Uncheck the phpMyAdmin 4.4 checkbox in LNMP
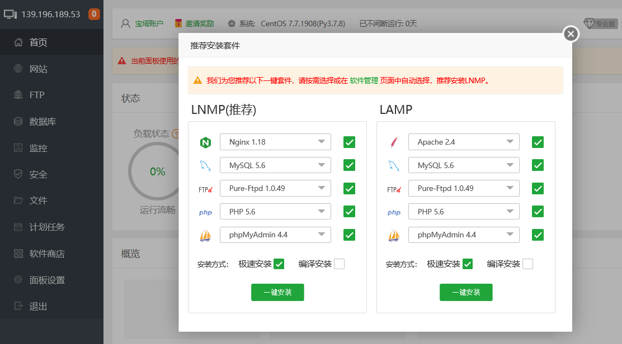The image size is (622, 344). [349, 235]
